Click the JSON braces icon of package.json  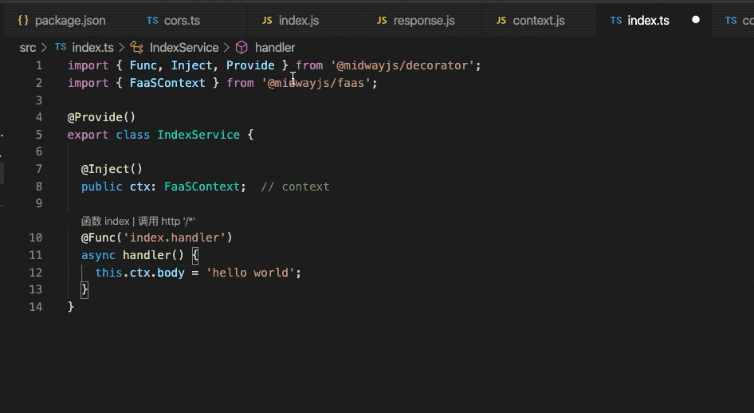tap(23, 21)
